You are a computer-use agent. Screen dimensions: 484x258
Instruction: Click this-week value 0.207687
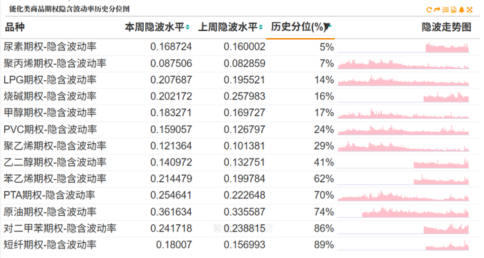tap(171, 80)
